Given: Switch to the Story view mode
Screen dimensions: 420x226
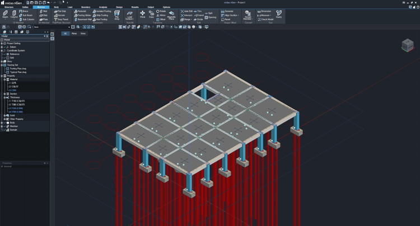Looking at the screenshot, I should click(x=83, y=34).
